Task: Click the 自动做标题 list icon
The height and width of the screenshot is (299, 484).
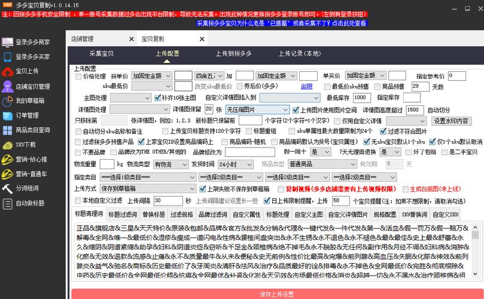Action: 7,203
